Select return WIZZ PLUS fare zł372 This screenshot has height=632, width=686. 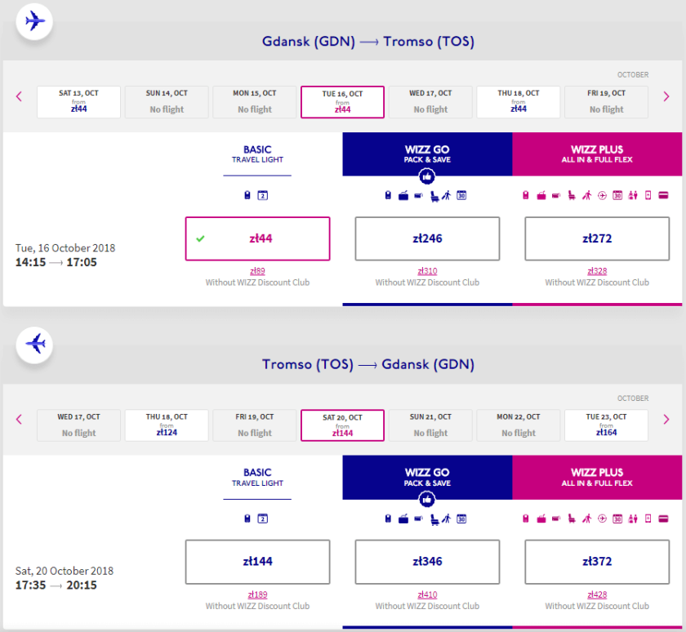pyautogui.click(x=596, y=562)
